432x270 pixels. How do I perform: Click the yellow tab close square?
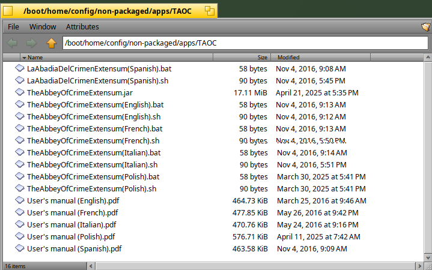(8, 11)
